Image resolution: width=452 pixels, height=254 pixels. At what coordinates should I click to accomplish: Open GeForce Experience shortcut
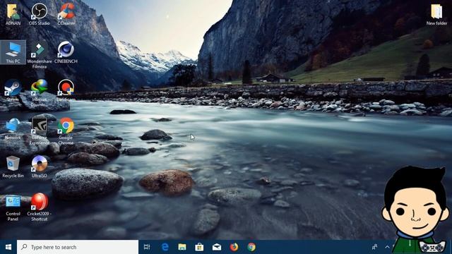pyautogui.click(x=40, y=131)
